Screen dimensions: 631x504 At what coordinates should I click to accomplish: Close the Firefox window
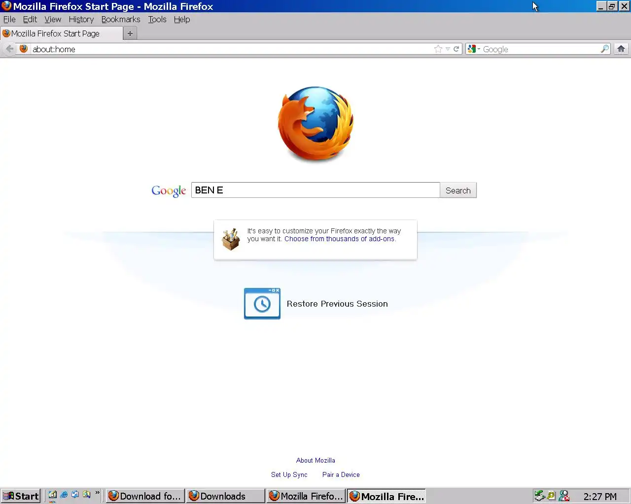click(624, 6)
